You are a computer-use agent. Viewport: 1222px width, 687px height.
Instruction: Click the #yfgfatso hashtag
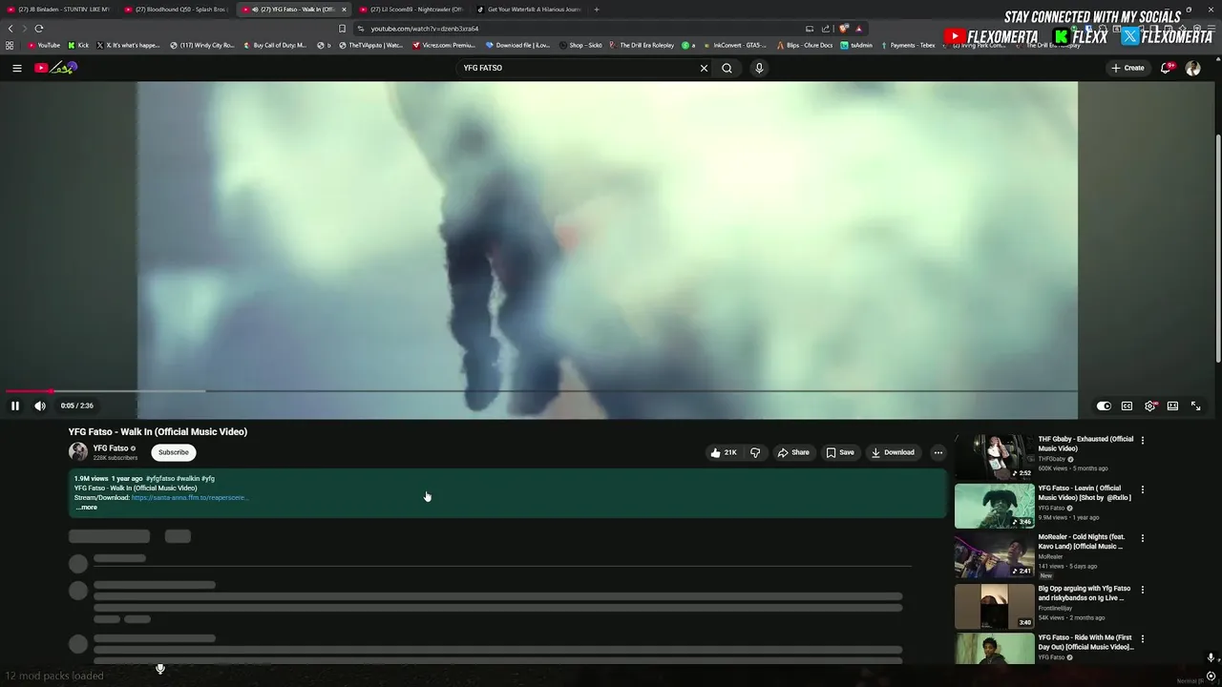[x=160, y=479]
